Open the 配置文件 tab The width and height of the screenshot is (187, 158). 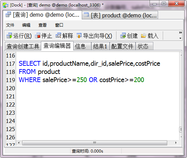click(122, 46)
